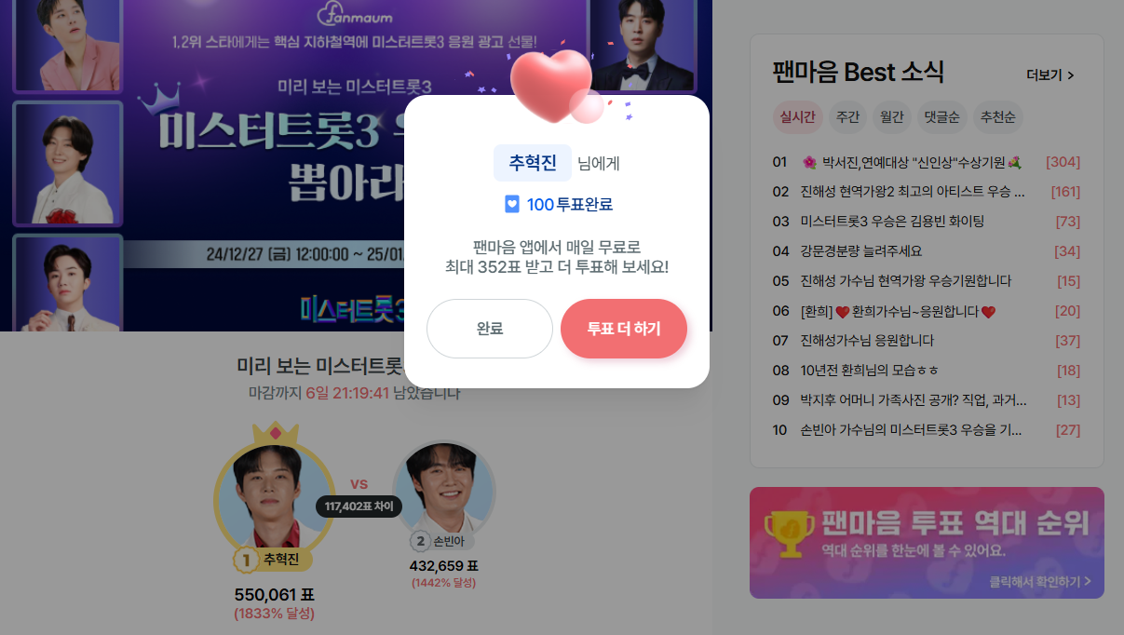Open 클릭해서 확인하기 arrow link
This screenshot has width=1124, height=635.
tap(1040, 582)
